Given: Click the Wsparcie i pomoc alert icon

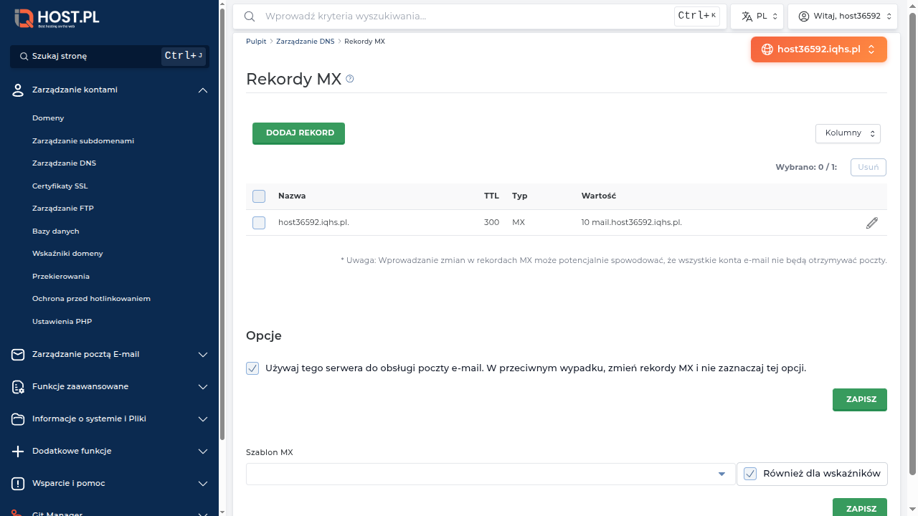Looking at the screenshot, I should coord(19,483).
